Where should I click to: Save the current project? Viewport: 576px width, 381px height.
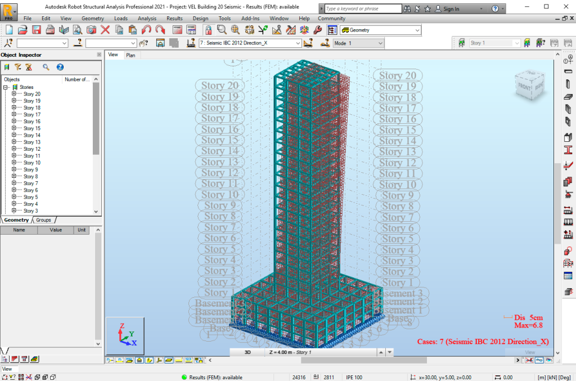[35, 29]
